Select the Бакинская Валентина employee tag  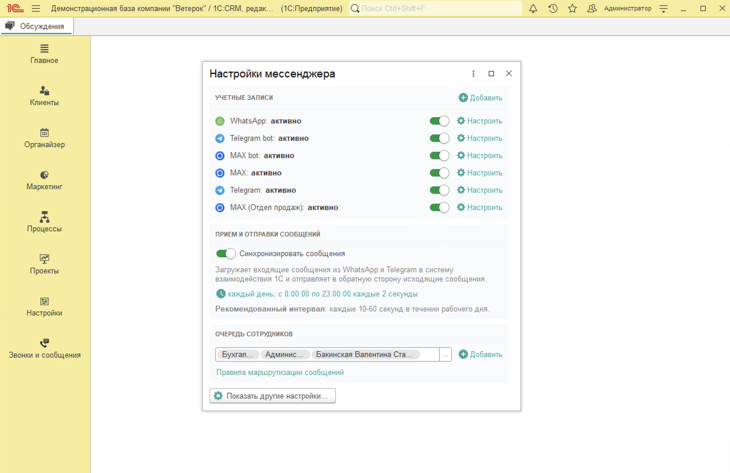click(x=366, y=355)
